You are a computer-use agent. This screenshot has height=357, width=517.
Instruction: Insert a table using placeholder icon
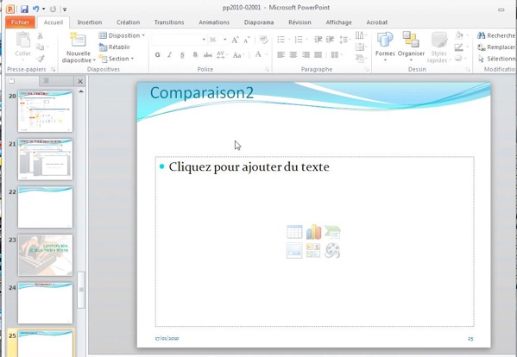click(294, 232)
